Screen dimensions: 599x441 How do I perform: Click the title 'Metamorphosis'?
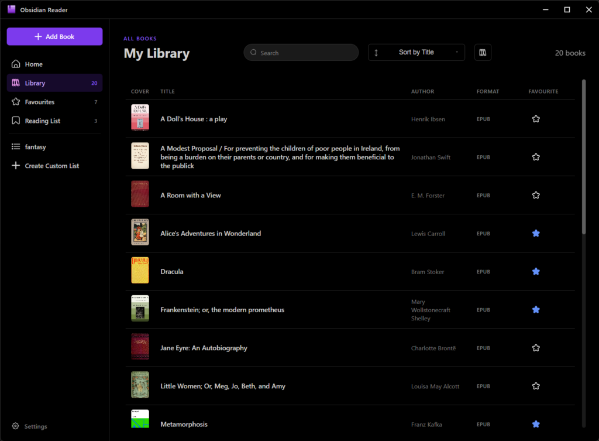pyautogui.click(x=184, y=424)
